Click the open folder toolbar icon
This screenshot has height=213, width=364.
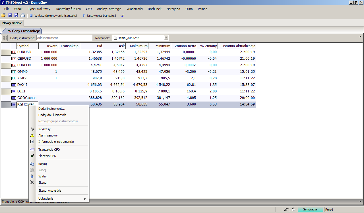click(x=3, y=16)
